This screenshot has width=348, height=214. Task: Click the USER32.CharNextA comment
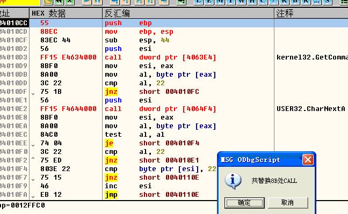point(311,109)
